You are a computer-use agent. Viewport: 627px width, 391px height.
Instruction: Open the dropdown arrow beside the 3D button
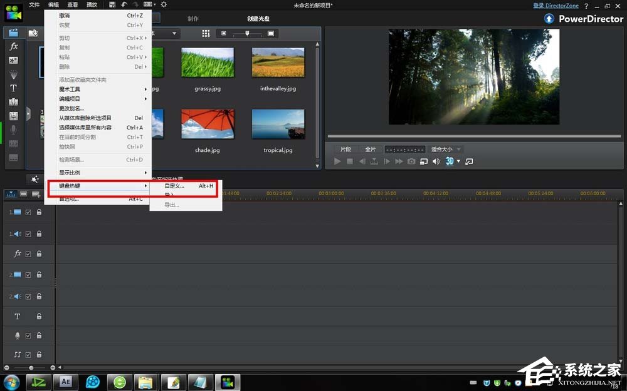[458, 161]
